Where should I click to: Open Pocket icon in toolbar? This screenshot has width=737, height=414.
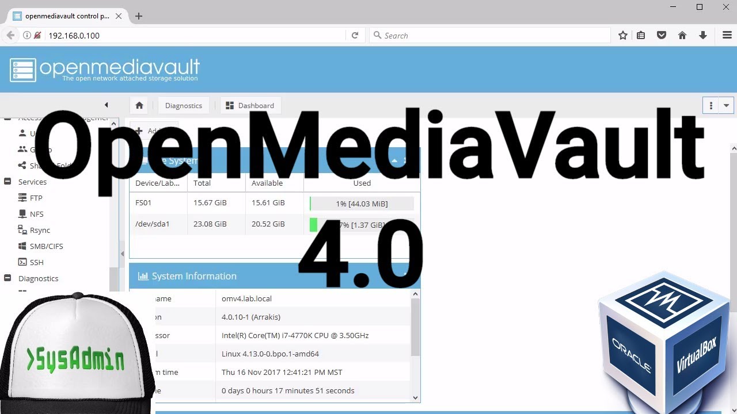(x=662, y=35)
